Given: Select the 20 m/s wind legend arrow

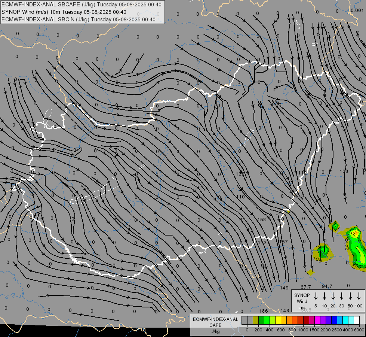Looking at the screenshot, I should pyautogui.click(x=333, y=296).
